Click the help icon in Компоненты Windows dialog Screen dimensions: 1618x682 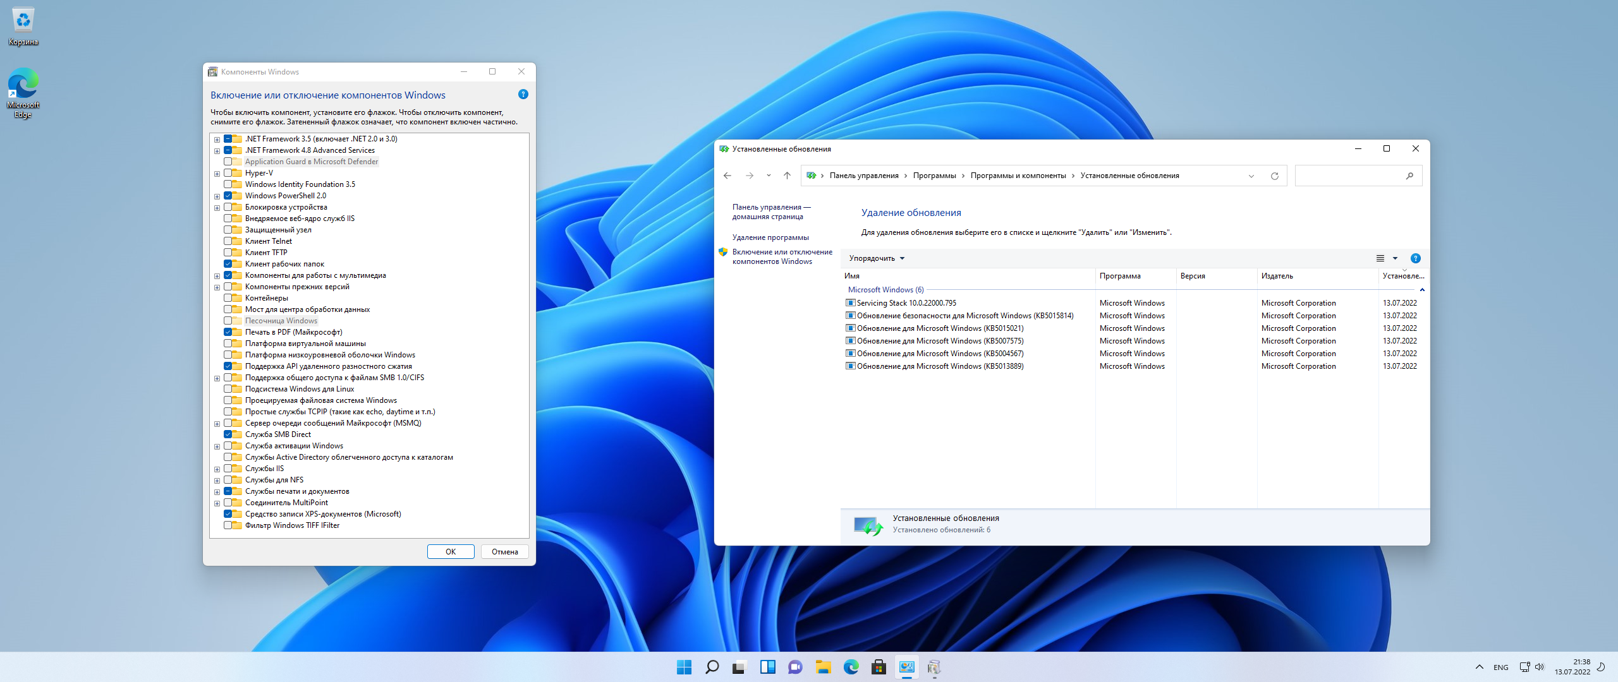coord(523,95)
